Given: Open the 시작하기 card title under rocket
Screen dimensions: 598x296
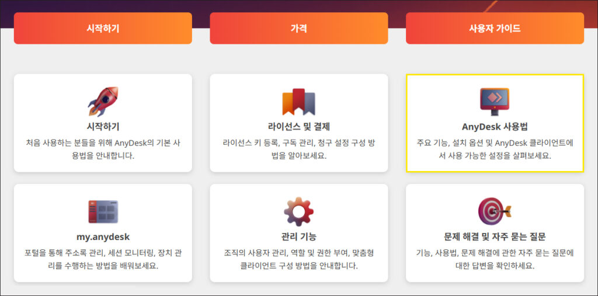Looking at the screenshot, I should coord(103,126).
